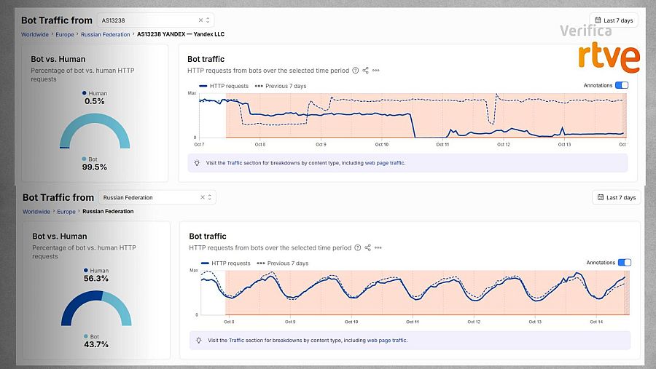This screenshot has height=369, width=656.
Task: Open Worldwide breadcrumb in top panel
Action: tap(35, 34)
